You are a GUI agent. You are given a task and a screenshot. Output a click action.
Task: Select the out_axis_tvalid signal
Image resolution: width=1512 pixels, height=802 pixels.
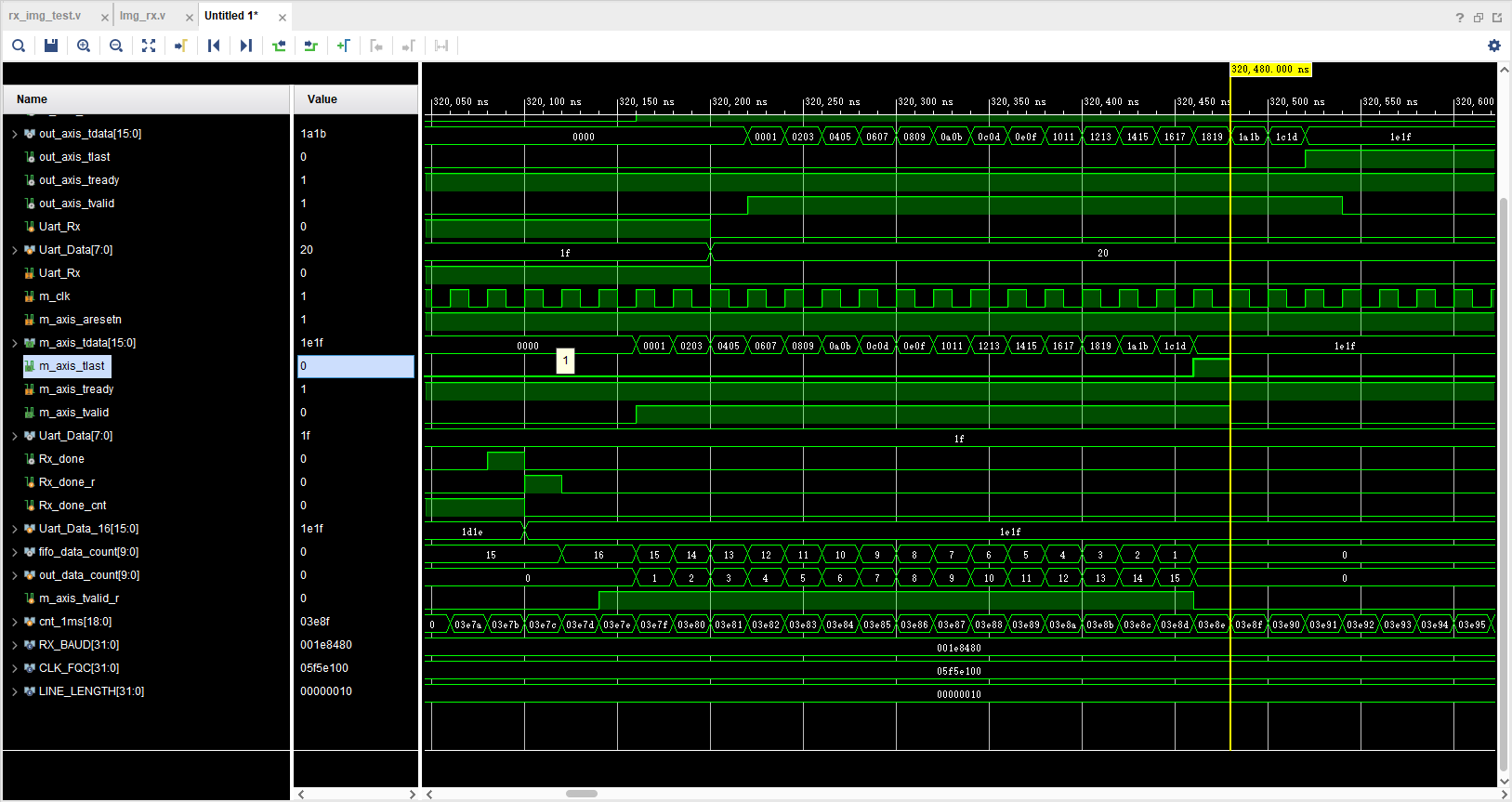click(x=76, y=204)
